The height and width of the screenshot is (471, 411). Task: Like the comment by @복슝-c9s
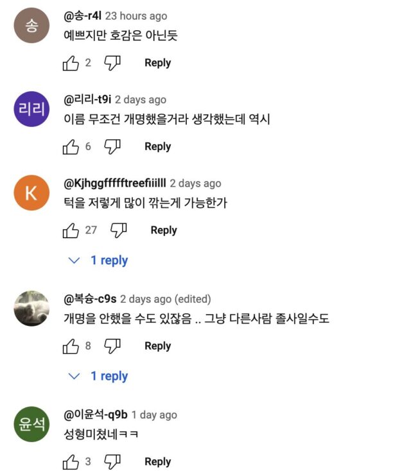click(x=71, y=347)
